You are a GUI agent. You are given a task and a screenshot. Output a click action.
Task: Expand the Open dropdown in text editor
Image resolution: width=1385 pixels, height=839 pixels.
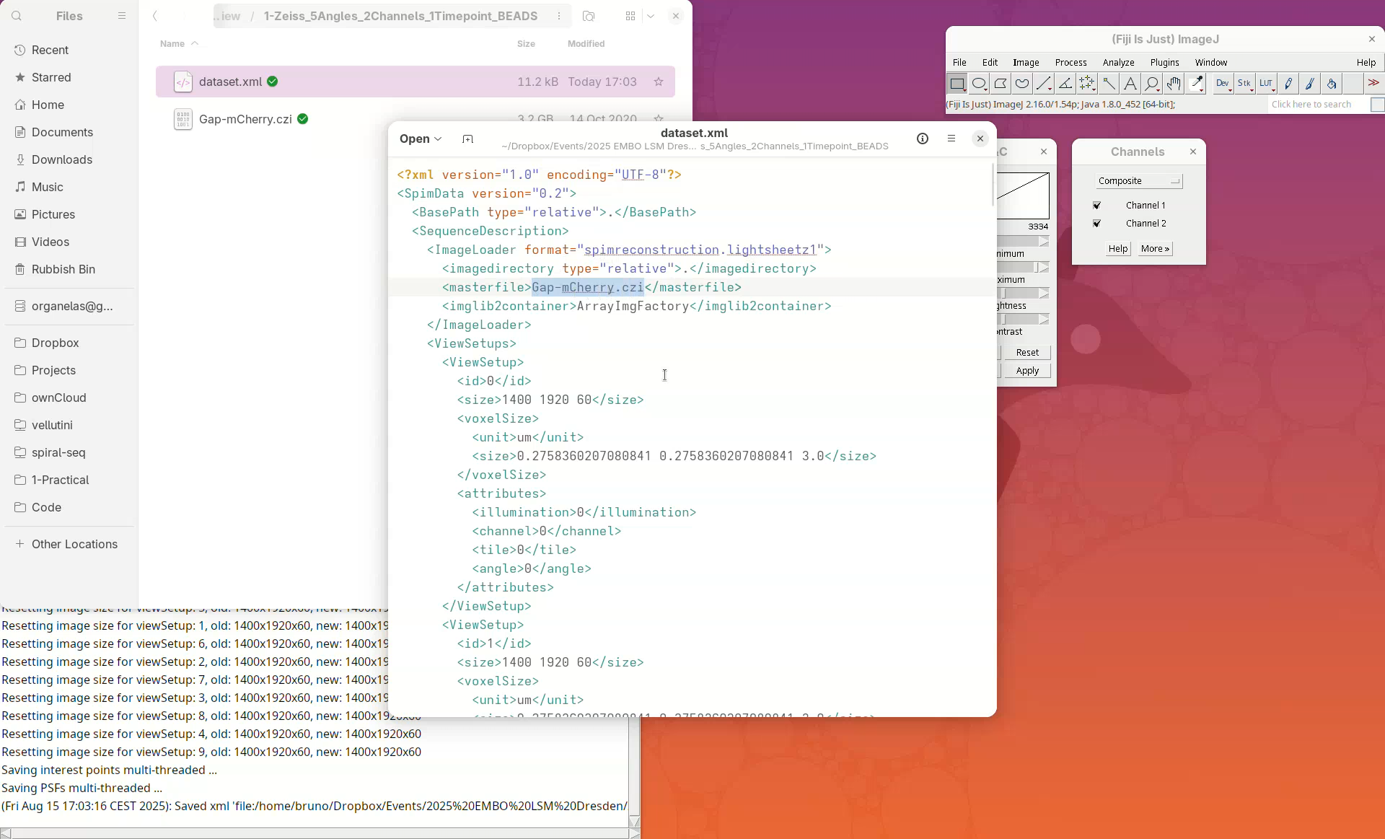(421, 139)
